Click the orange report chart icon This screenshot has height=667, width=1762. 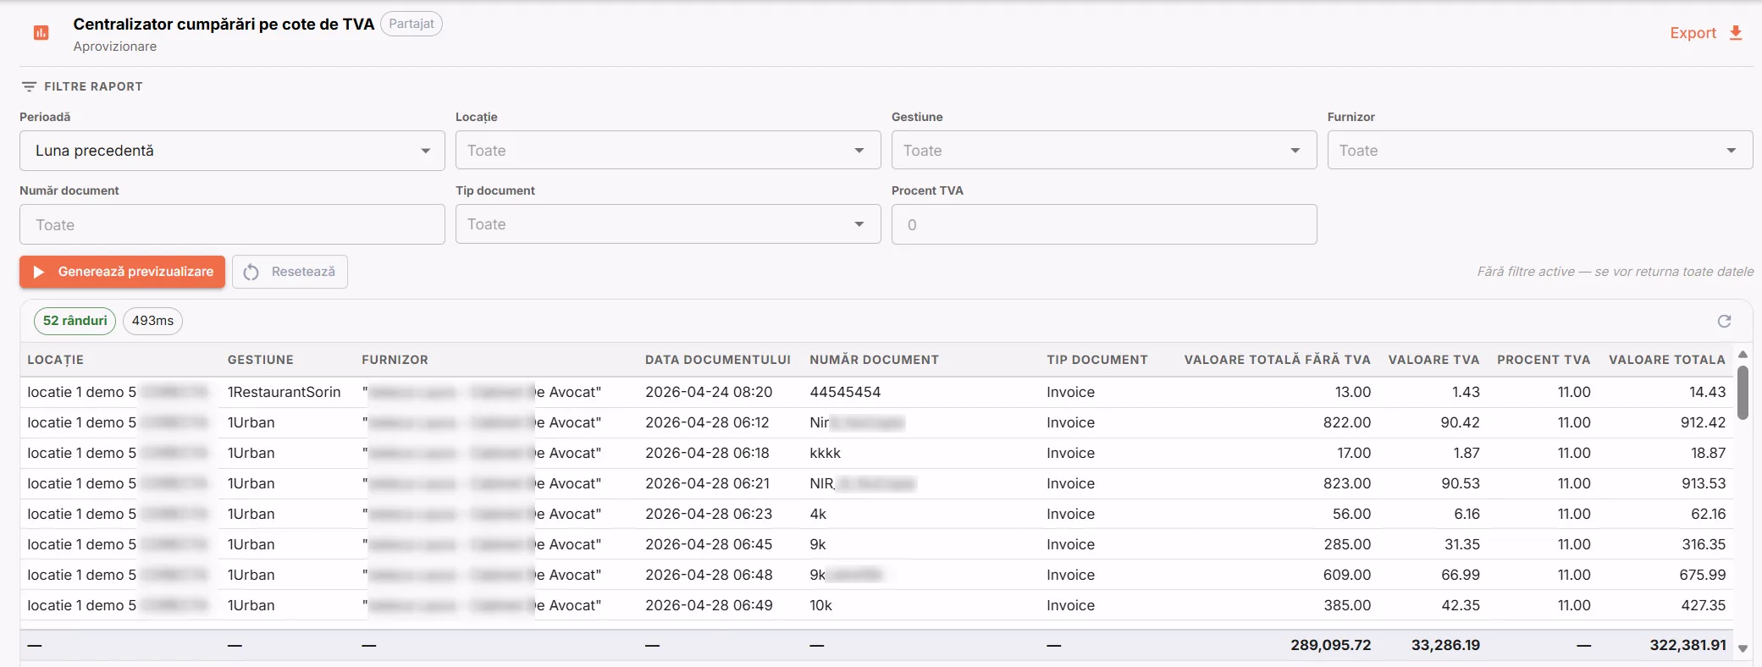pyautogui.click(x=41, y=33)
